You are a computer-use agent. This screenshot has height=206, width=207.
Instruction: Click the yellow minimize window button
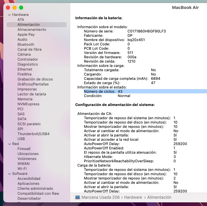tap(15, 7)
